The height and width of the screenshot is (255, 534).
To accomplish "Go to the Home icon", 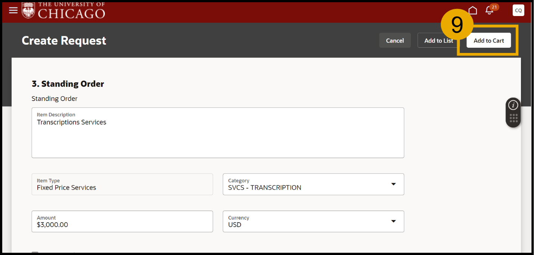I will pos(473,10).
